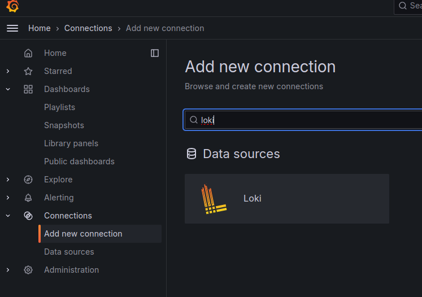Select the Loki data source card
Image resolution: width=422 pixels, height=297 pixels.
[x=286, y=199]
